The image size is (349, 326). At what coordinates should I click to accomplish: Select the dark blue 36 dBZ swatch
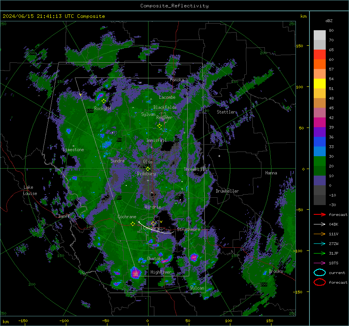320,141
